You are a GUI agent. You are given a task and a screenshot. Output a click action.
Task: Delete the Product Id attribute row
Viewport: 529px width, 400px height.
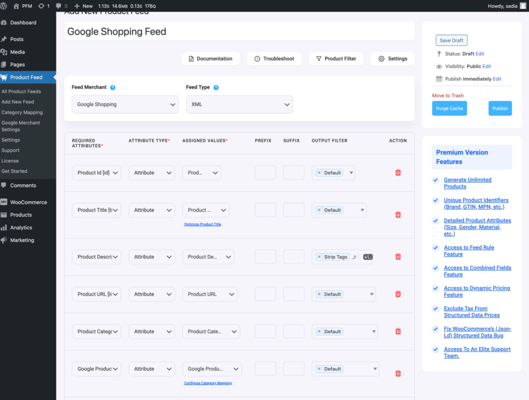point(398,173)
